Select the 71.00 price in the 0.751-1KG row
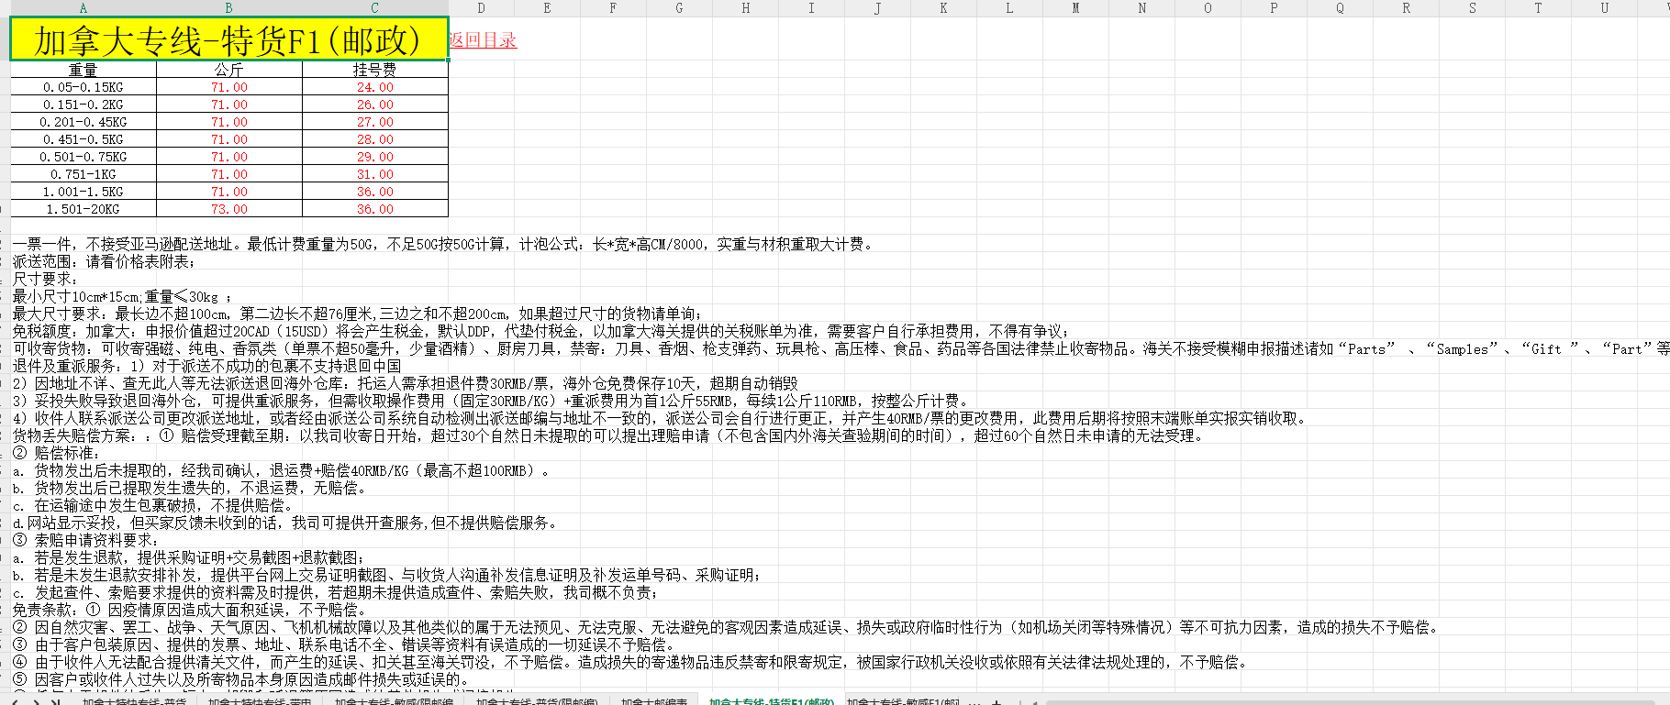The width and height of the screenshot is (1670, 705). click(x=229, y=174)
